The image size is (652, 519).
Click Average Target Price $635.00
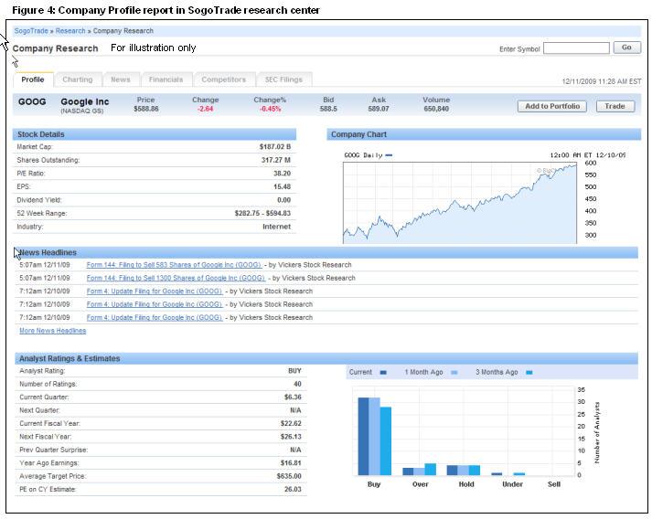coord(289,476)
